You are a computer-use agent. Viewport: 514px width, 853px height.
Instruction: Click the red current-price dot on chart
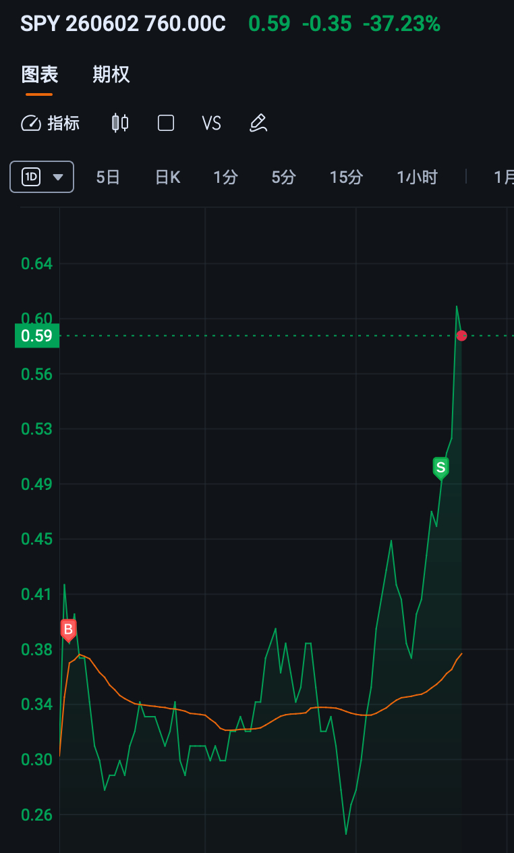461,335
